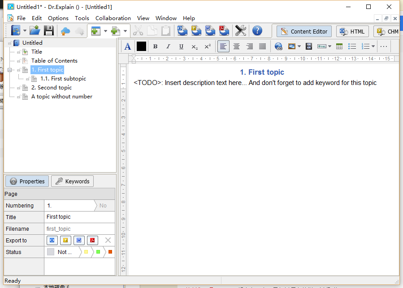
Task: Open the add topic dropdown arrow
Action: coord(126,31)
